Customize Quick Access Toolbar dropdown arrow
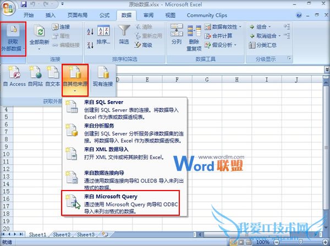 click(x=63, y=4)
